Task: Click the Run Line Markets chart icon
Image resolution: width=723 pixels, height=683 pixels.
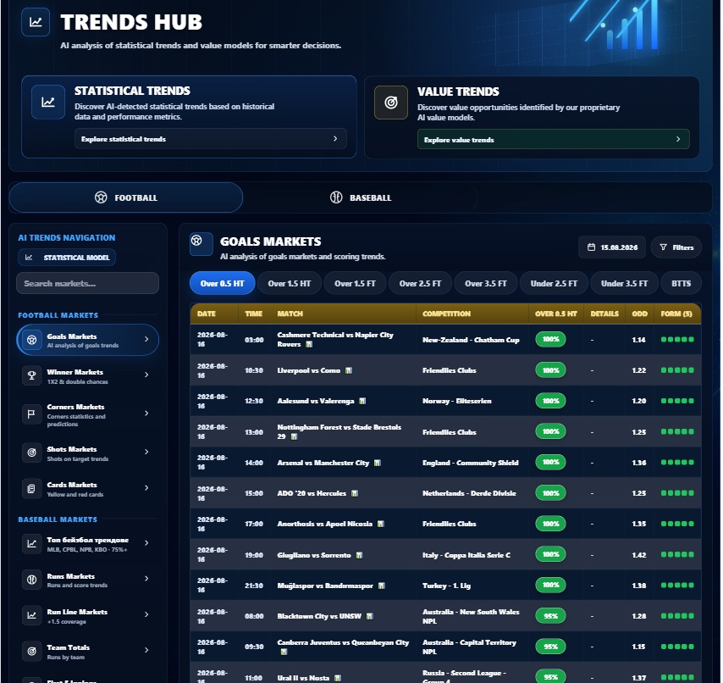Action: [x=32, y=615]
